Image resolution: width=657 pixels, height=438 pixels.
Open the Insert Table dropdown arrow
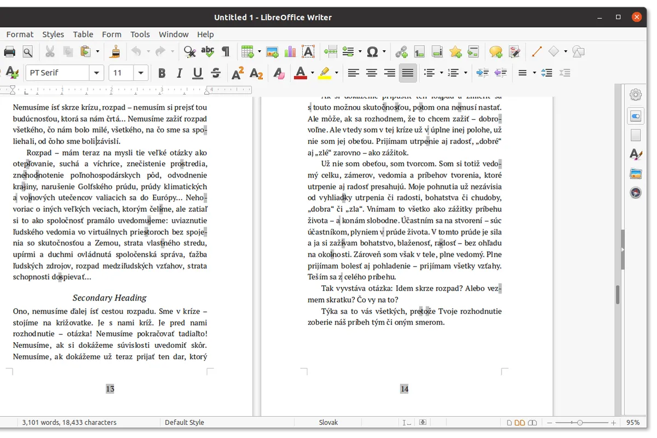(x=260, y=52)
